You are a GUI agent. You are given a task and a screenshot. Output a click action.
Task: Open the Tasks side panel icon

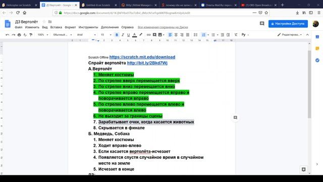(x=317, y=60)
